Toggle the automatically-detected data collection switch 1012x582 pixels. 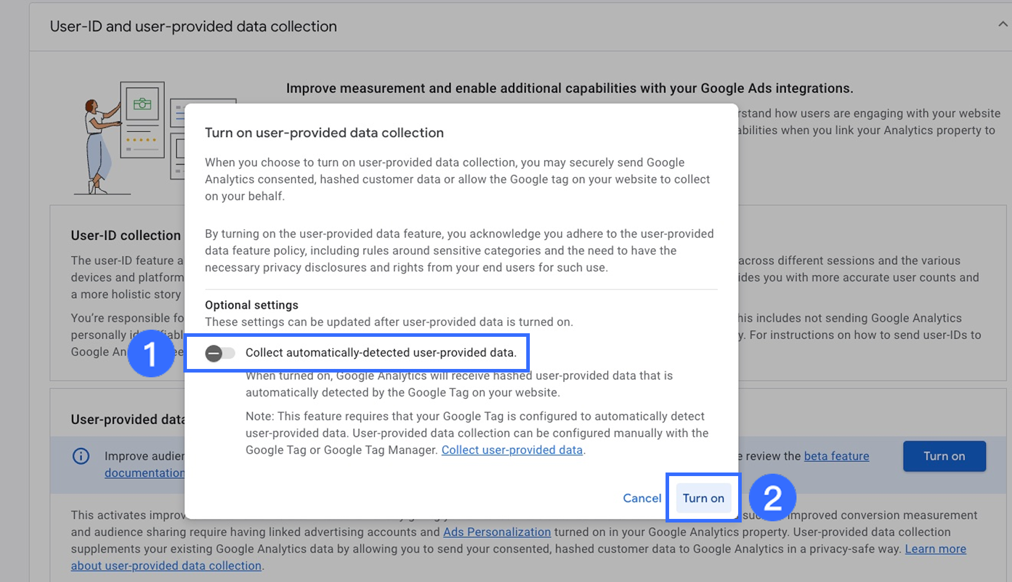pos(220,353)
